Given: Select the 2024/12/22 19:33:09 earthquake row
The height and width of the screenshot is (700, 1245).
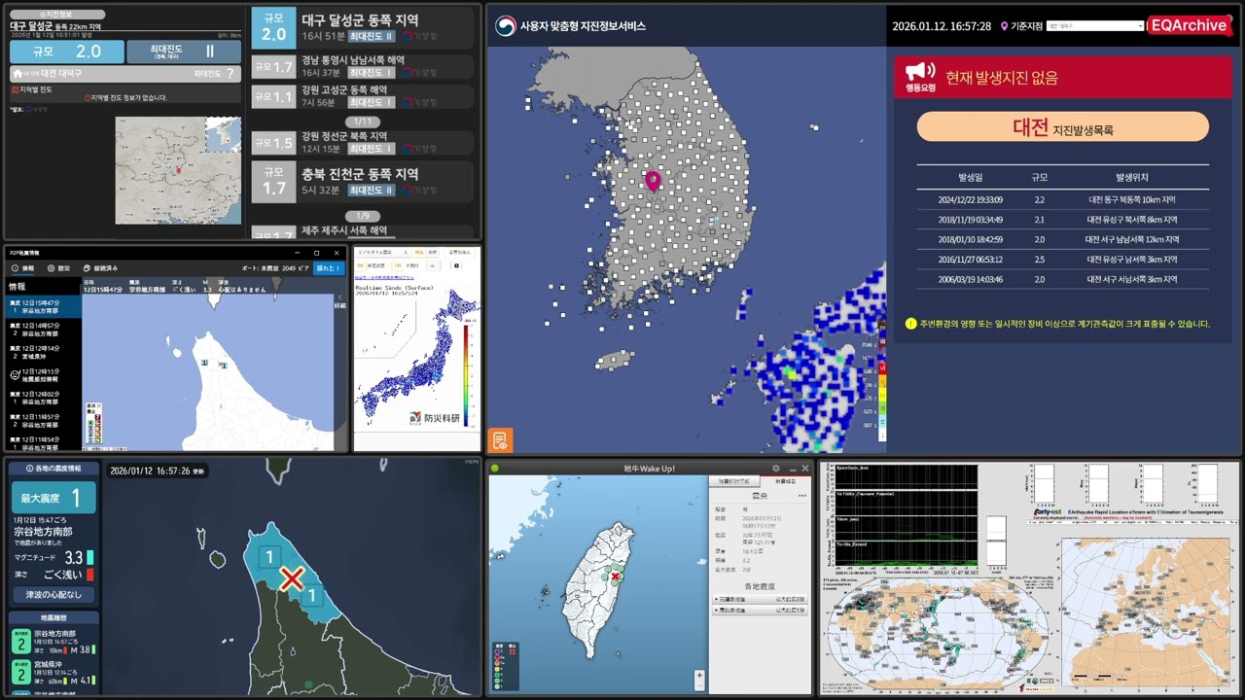Looking at the screenshot, I should tap(1062, 199).
